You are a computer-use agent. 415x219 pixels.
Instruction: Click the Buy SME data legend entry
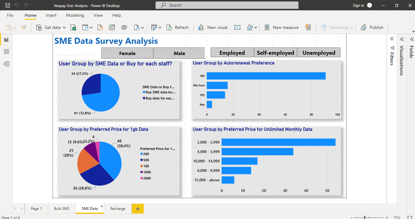coord(159,92)
